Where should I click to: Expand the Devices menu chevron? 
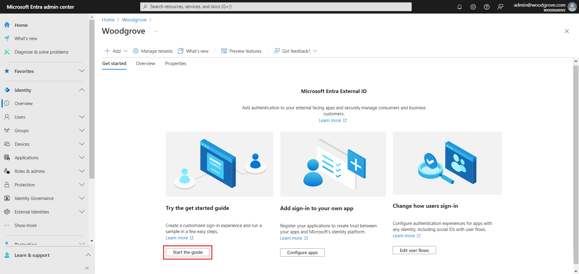(x=82, y=144)
